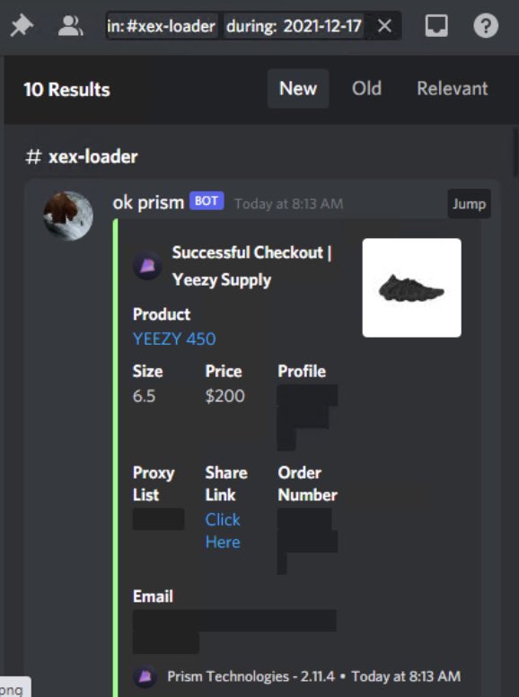Click the results panel scrollbar
This screenshot has width=519, height=697.
pos(515,154)
